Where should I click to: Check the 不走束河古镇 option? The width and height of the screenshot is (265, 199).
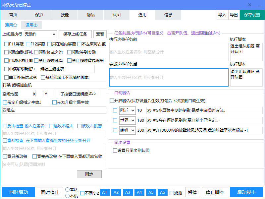79,44
